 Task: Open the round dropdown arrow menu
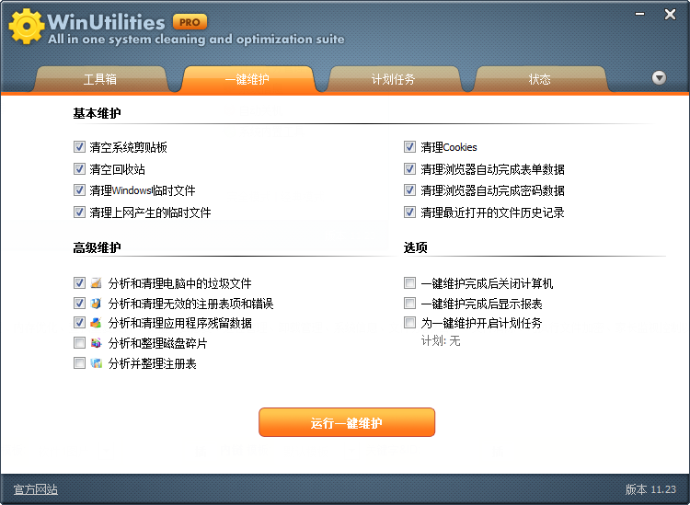click(x=659, y=78)
